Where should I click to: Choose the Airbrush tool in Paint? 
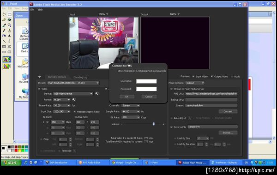pos(4,36)
